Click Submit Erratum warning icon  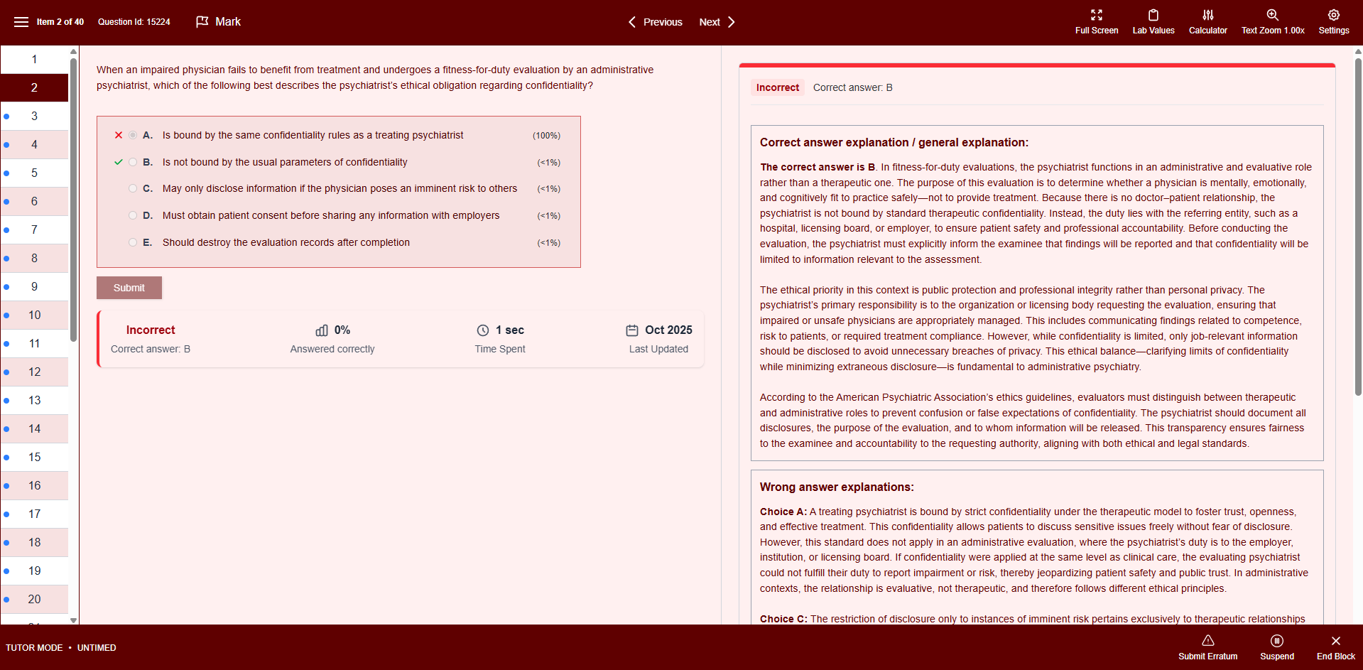click(1207, 641)
